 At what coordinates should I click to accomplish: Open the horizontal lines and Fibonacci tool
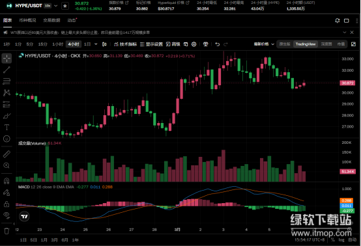[x=7, y=81]
